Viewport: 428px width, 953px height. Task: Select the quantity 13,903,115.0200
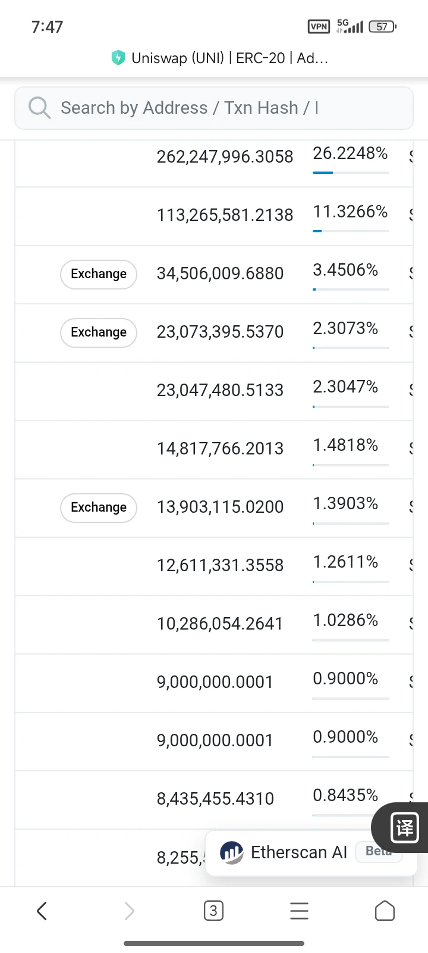[x=220, y=507]
